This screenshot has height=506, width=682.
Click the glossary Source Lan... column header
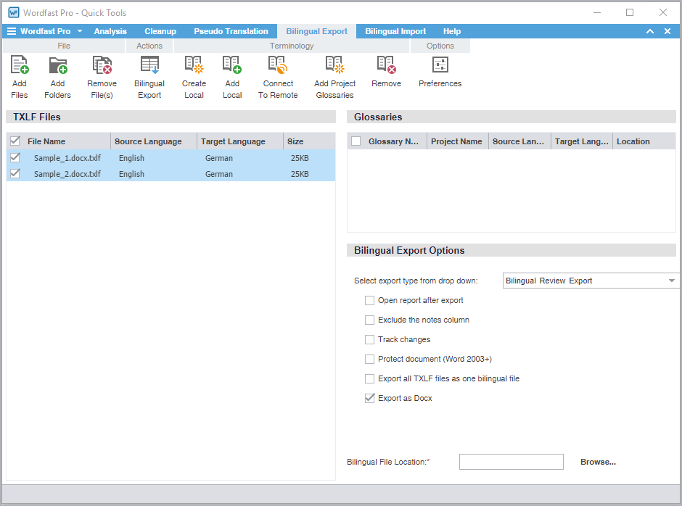[x=519, y=141]
